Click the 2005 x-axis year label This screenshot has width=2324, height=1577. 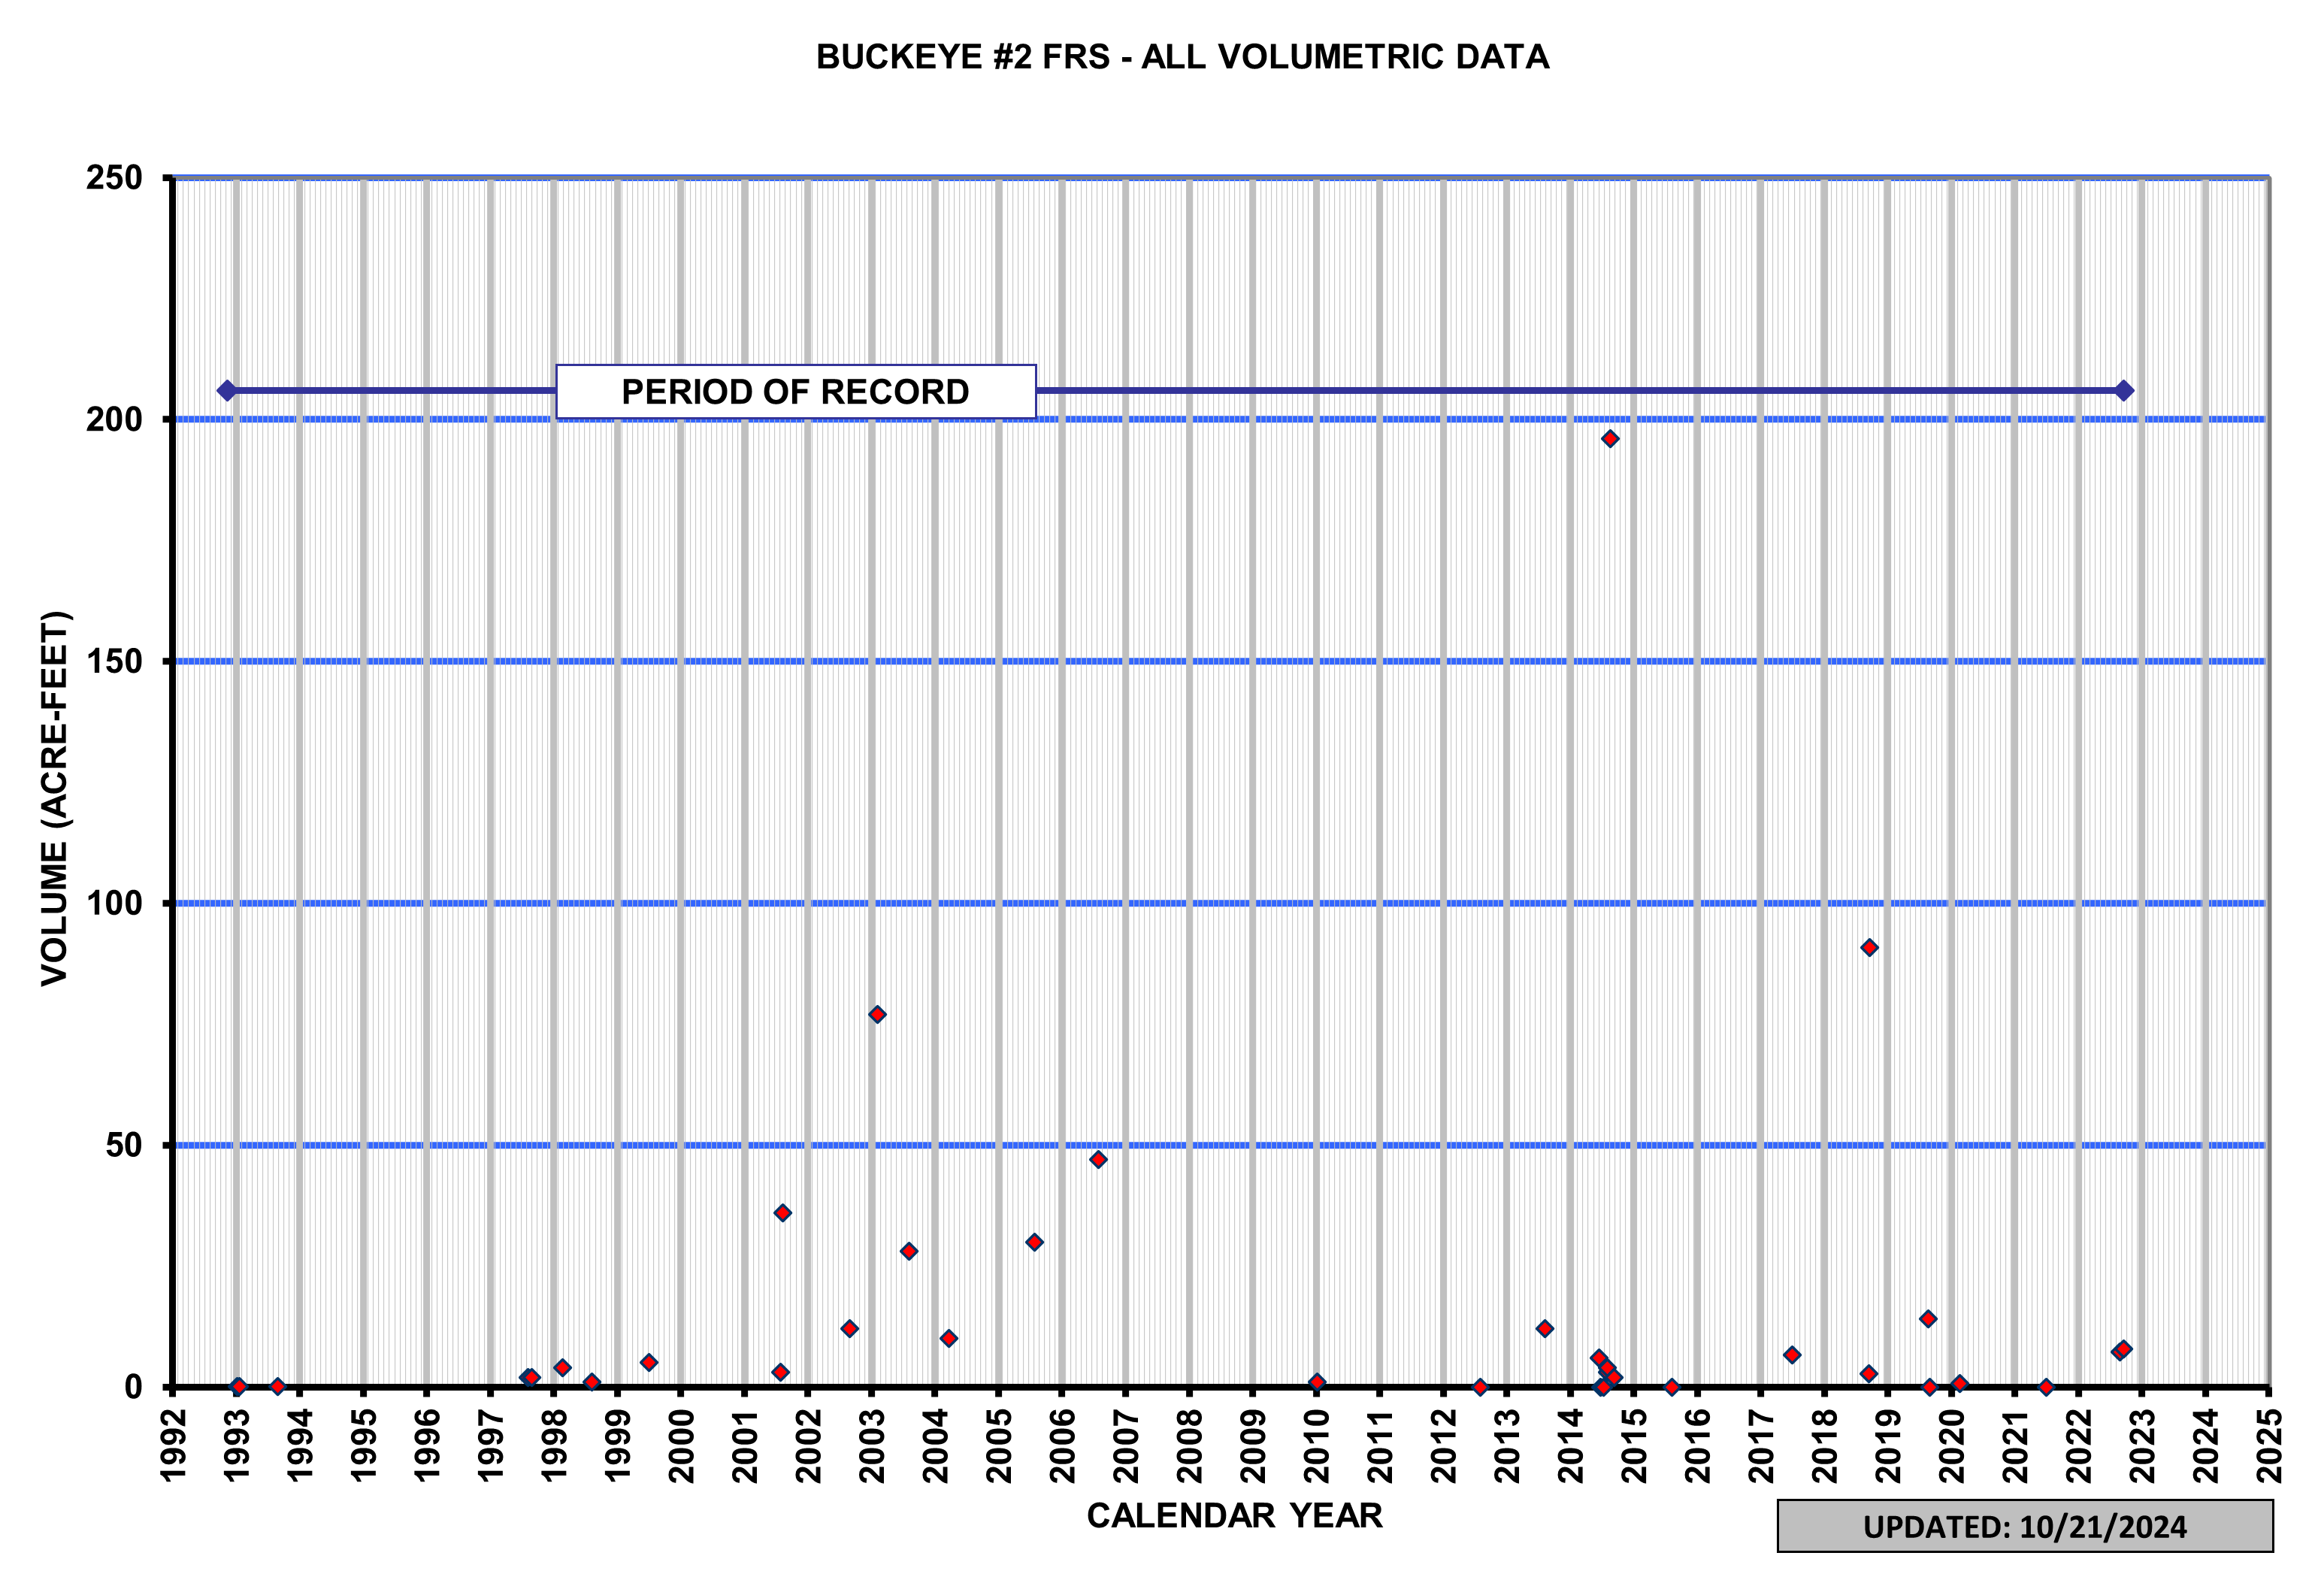[999, 1446]
